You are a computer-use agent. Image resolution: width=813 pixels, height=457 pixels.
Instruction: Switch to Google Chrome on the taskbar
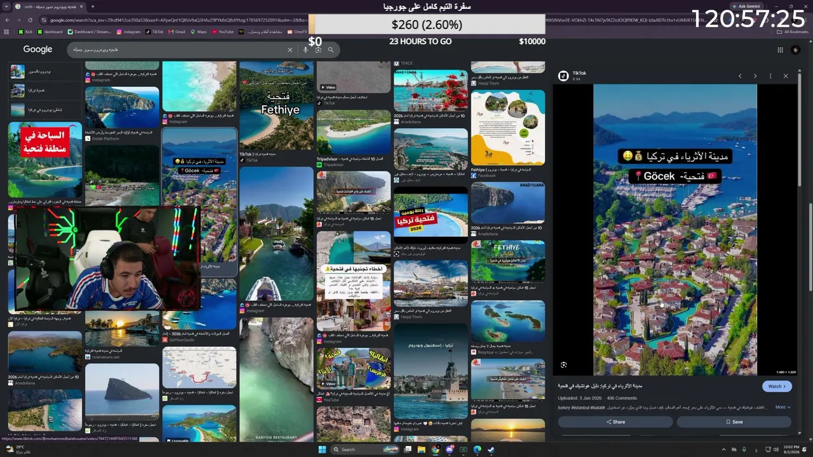click(x=435, y=449)
